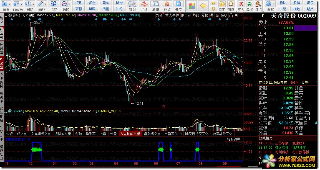Click the 指标说明 indicator description button
This screenshot has height=170, width=320.
click(234, 140)
